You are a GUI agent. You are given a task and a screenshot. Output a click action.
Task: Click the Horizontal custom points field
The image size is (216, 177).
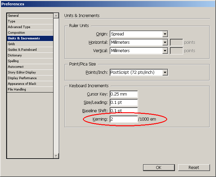(176, 42)
